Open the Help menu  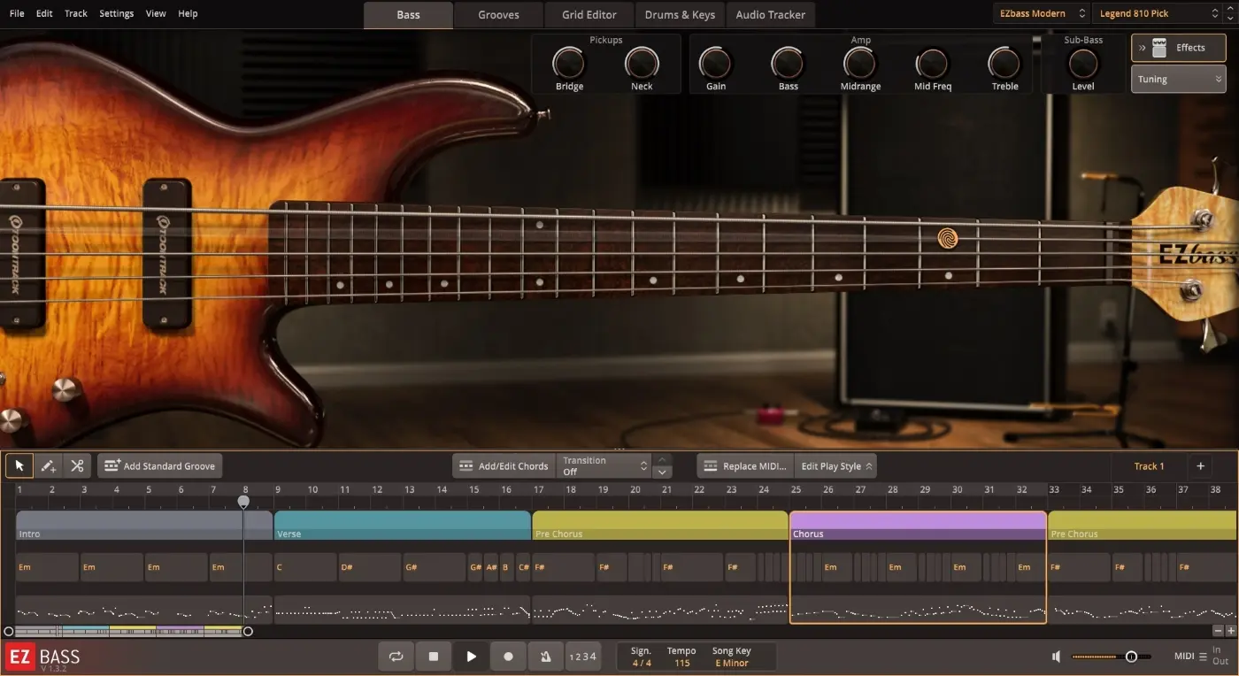[188, 13]
